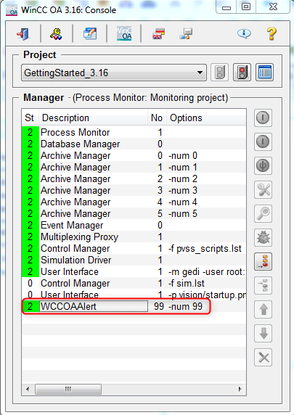This screenshot has width=294, height=415.
Task: Open the yellow question mark help
Action: click(x=271, y=33)
